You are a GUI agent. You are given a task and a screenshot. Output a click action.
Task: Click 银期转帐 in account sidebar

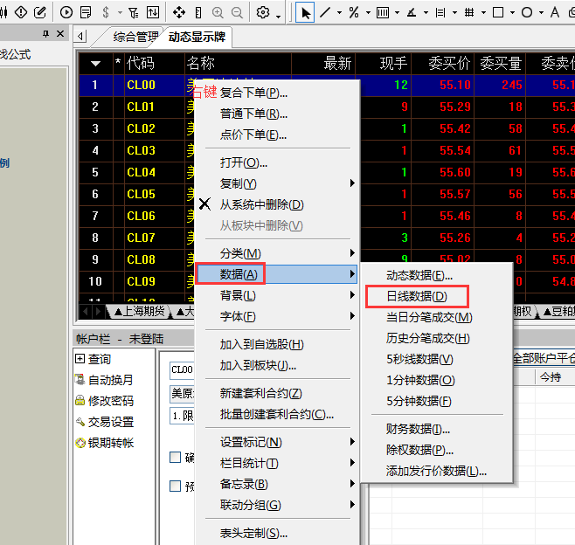tap(110, 443)
